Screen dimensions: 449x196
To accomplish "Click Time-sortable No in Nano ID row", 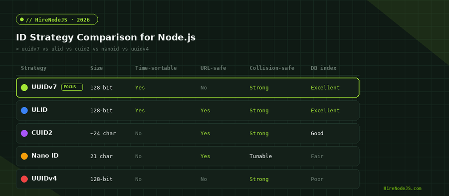I will 138,156.
